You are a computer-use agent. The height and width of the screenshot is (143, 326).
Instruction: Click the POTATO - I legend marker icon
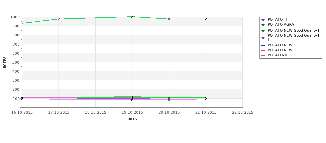pyautogui.click(x=263, y=20)
